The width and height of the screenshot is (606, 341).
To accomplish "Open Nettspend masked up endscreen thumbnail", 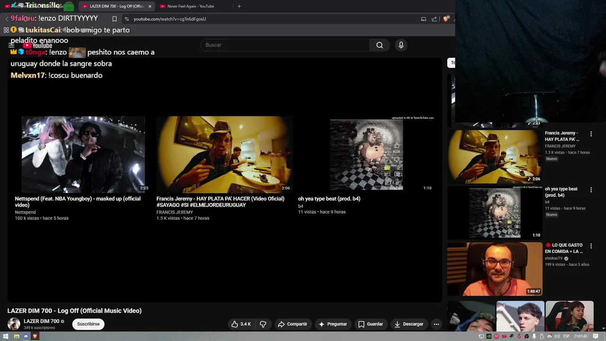I will (x=83, y=154).
